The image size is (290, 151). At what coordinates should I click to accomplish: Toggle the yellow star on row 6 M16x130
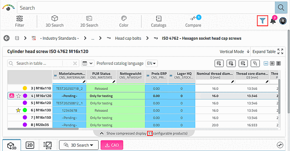tap(18, 110)
